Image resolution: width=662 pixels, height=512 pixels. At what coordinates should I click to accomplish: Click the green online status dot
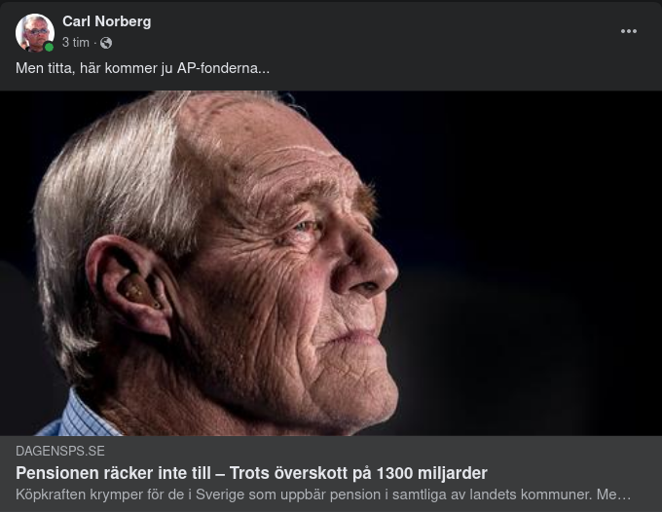[49, 47]
